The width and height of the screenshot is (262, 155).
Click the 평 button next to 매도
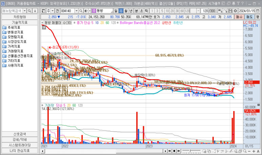(258, 17)
